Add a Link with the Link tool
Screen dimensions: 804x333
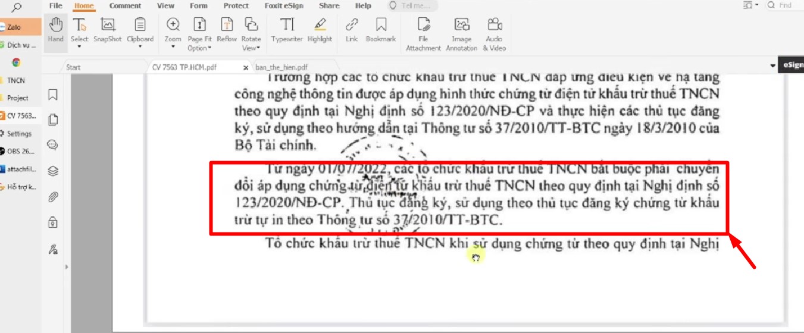pos(352,30)
